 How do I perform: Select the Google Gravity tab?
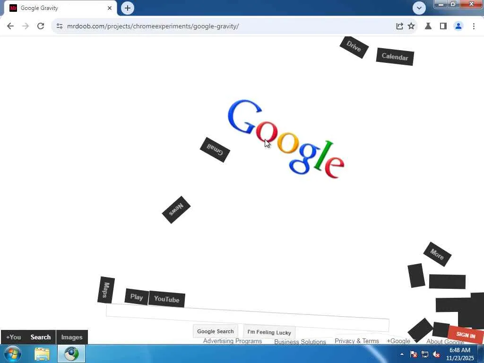[x=60, y=8]
